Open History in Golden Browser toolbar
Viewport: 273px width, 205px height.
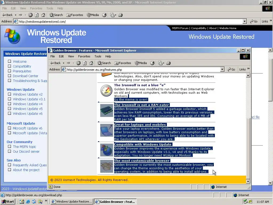pos(152,63)
